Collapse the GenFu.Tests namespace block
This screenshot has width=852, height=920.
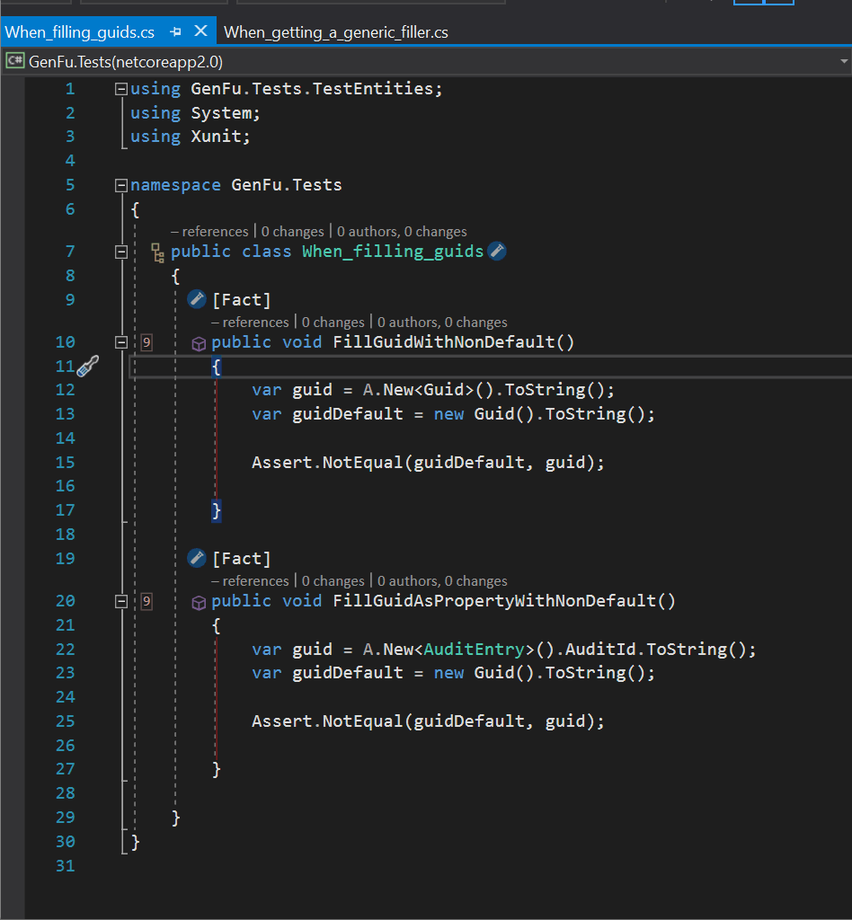121,185
